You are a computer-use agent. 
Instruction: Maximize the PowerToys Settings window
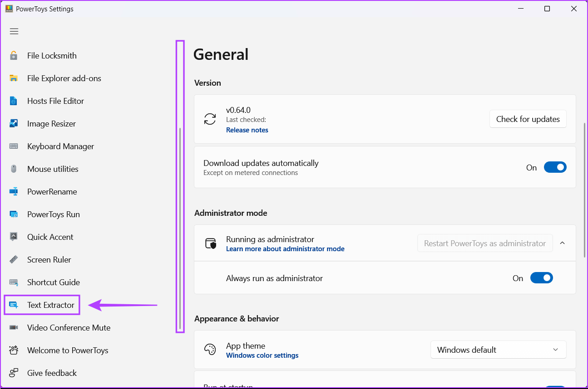pos(547,9)
